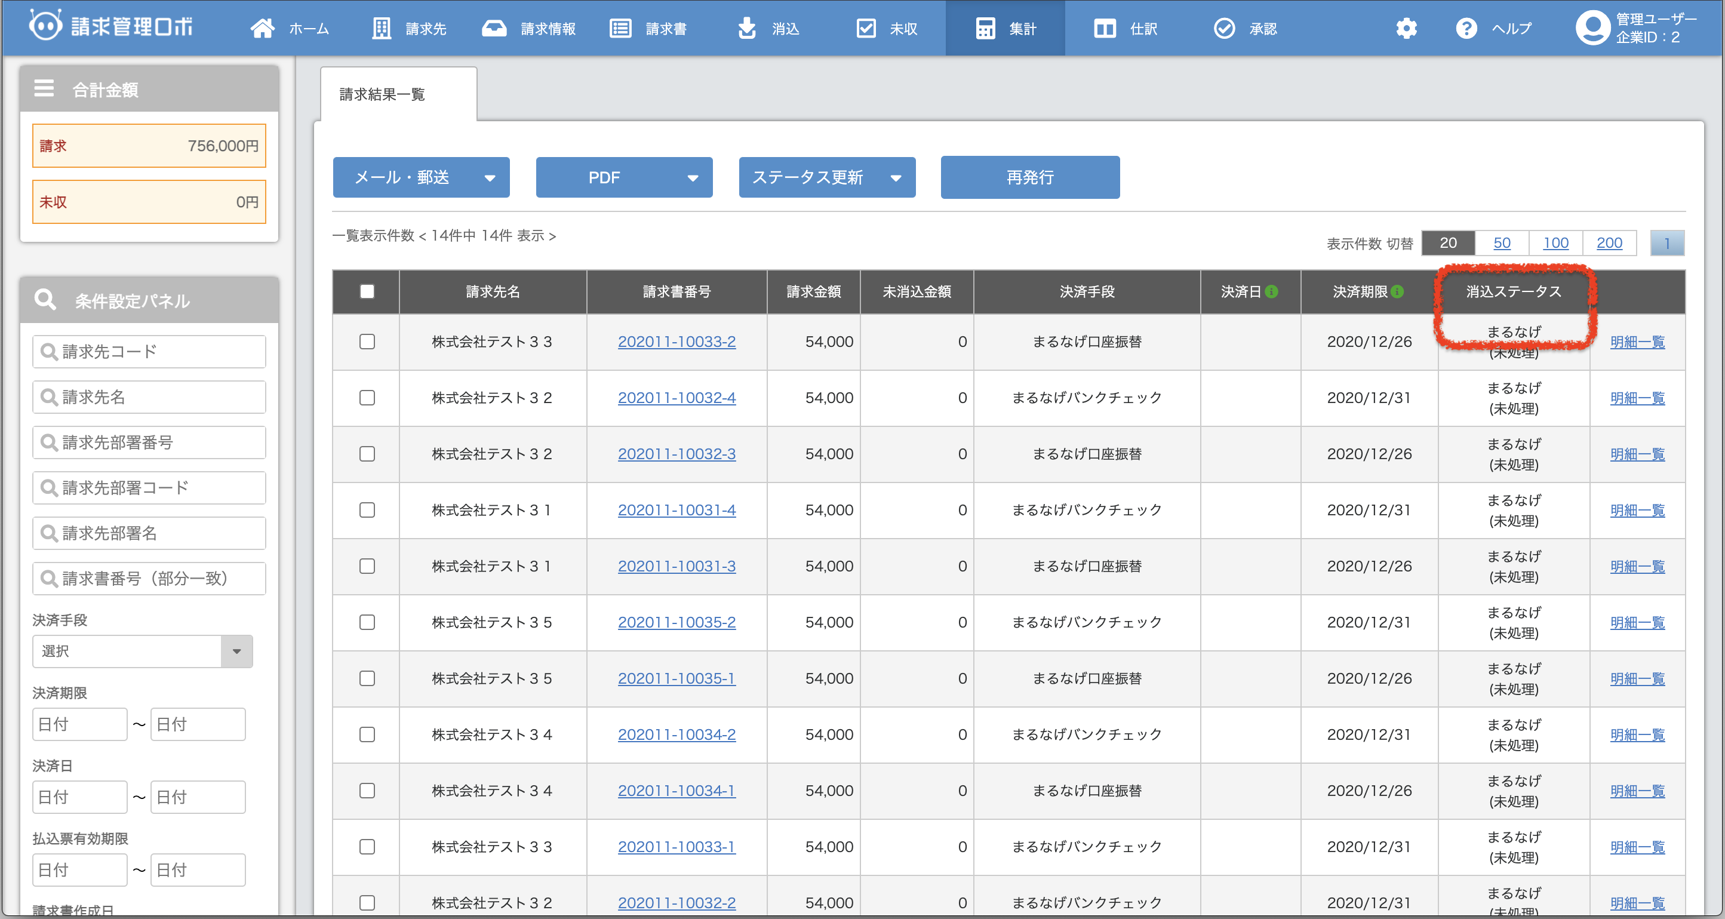
Task: Expand the ステータス更新 dropdown
Action: pos(827,177)
